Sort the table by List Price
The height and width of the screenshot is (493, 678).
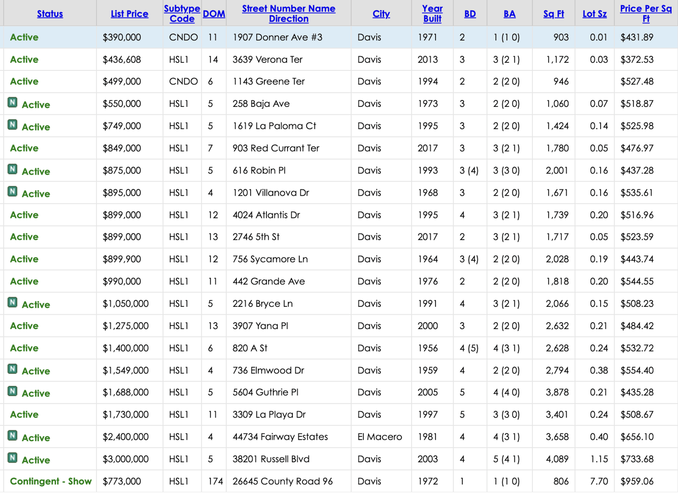[x=129, y=14]
